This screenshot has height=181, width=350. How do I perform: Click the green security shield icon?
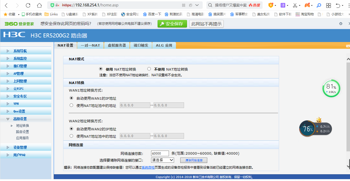[52, 5]
